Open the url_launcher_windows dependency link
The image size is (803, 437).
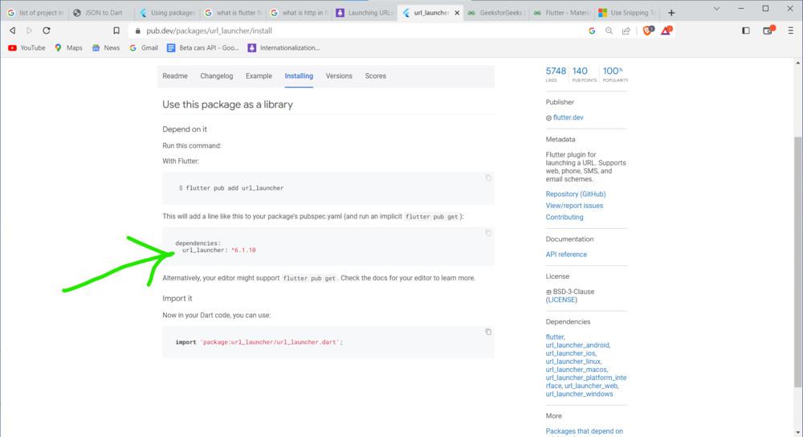pyautogui.click(x=579, y=394)
